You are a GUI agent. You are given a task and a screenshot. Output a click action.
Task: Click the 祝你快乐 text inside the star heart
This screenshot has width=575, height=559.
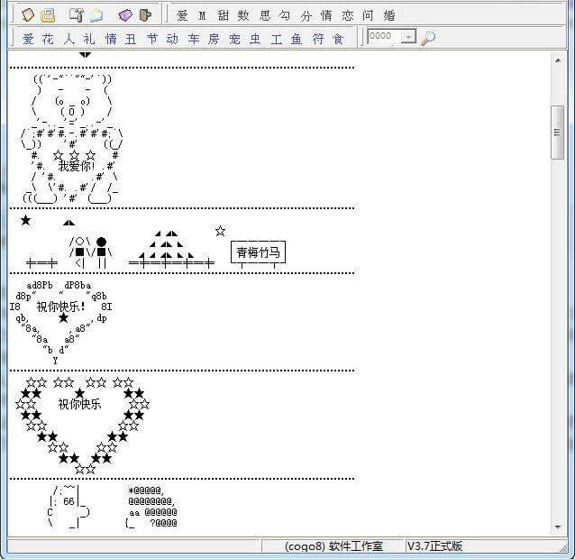[79, 404]
